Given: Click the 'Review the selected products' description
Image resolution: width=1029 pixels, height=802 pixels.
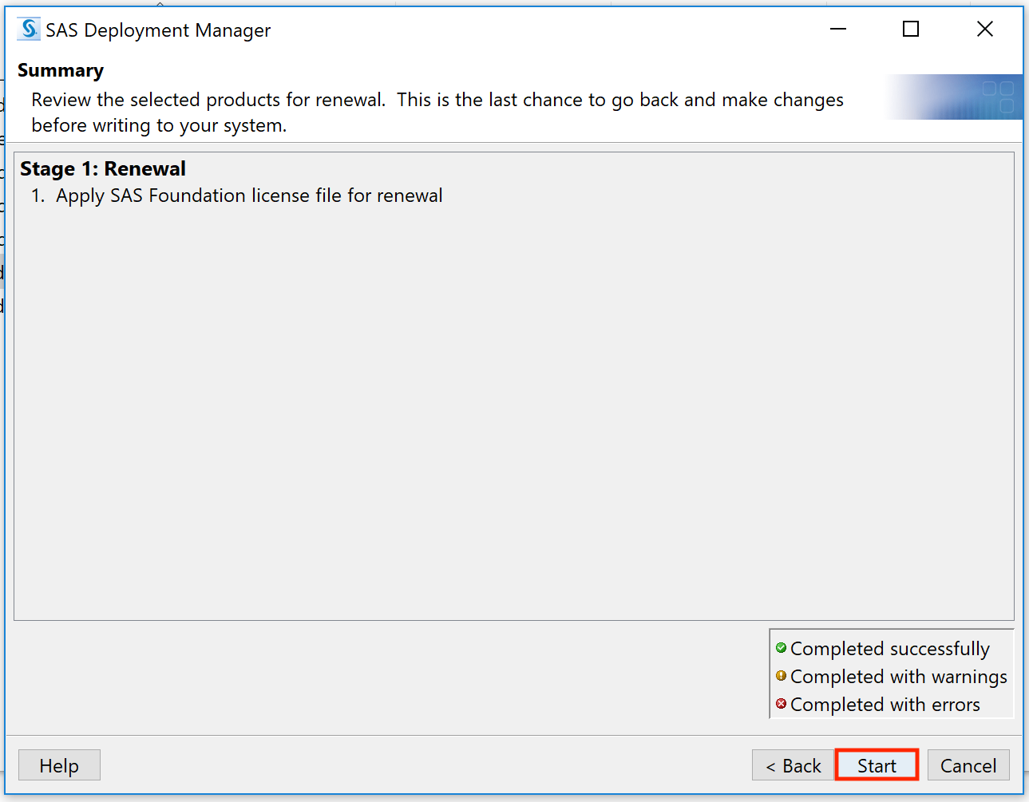Looking at the screenshot, I should [437, 113].
